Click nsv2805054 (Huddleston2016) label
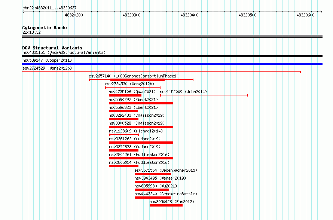Image resolution: width=333 pixels, height=220 pixels. [139, 162]
